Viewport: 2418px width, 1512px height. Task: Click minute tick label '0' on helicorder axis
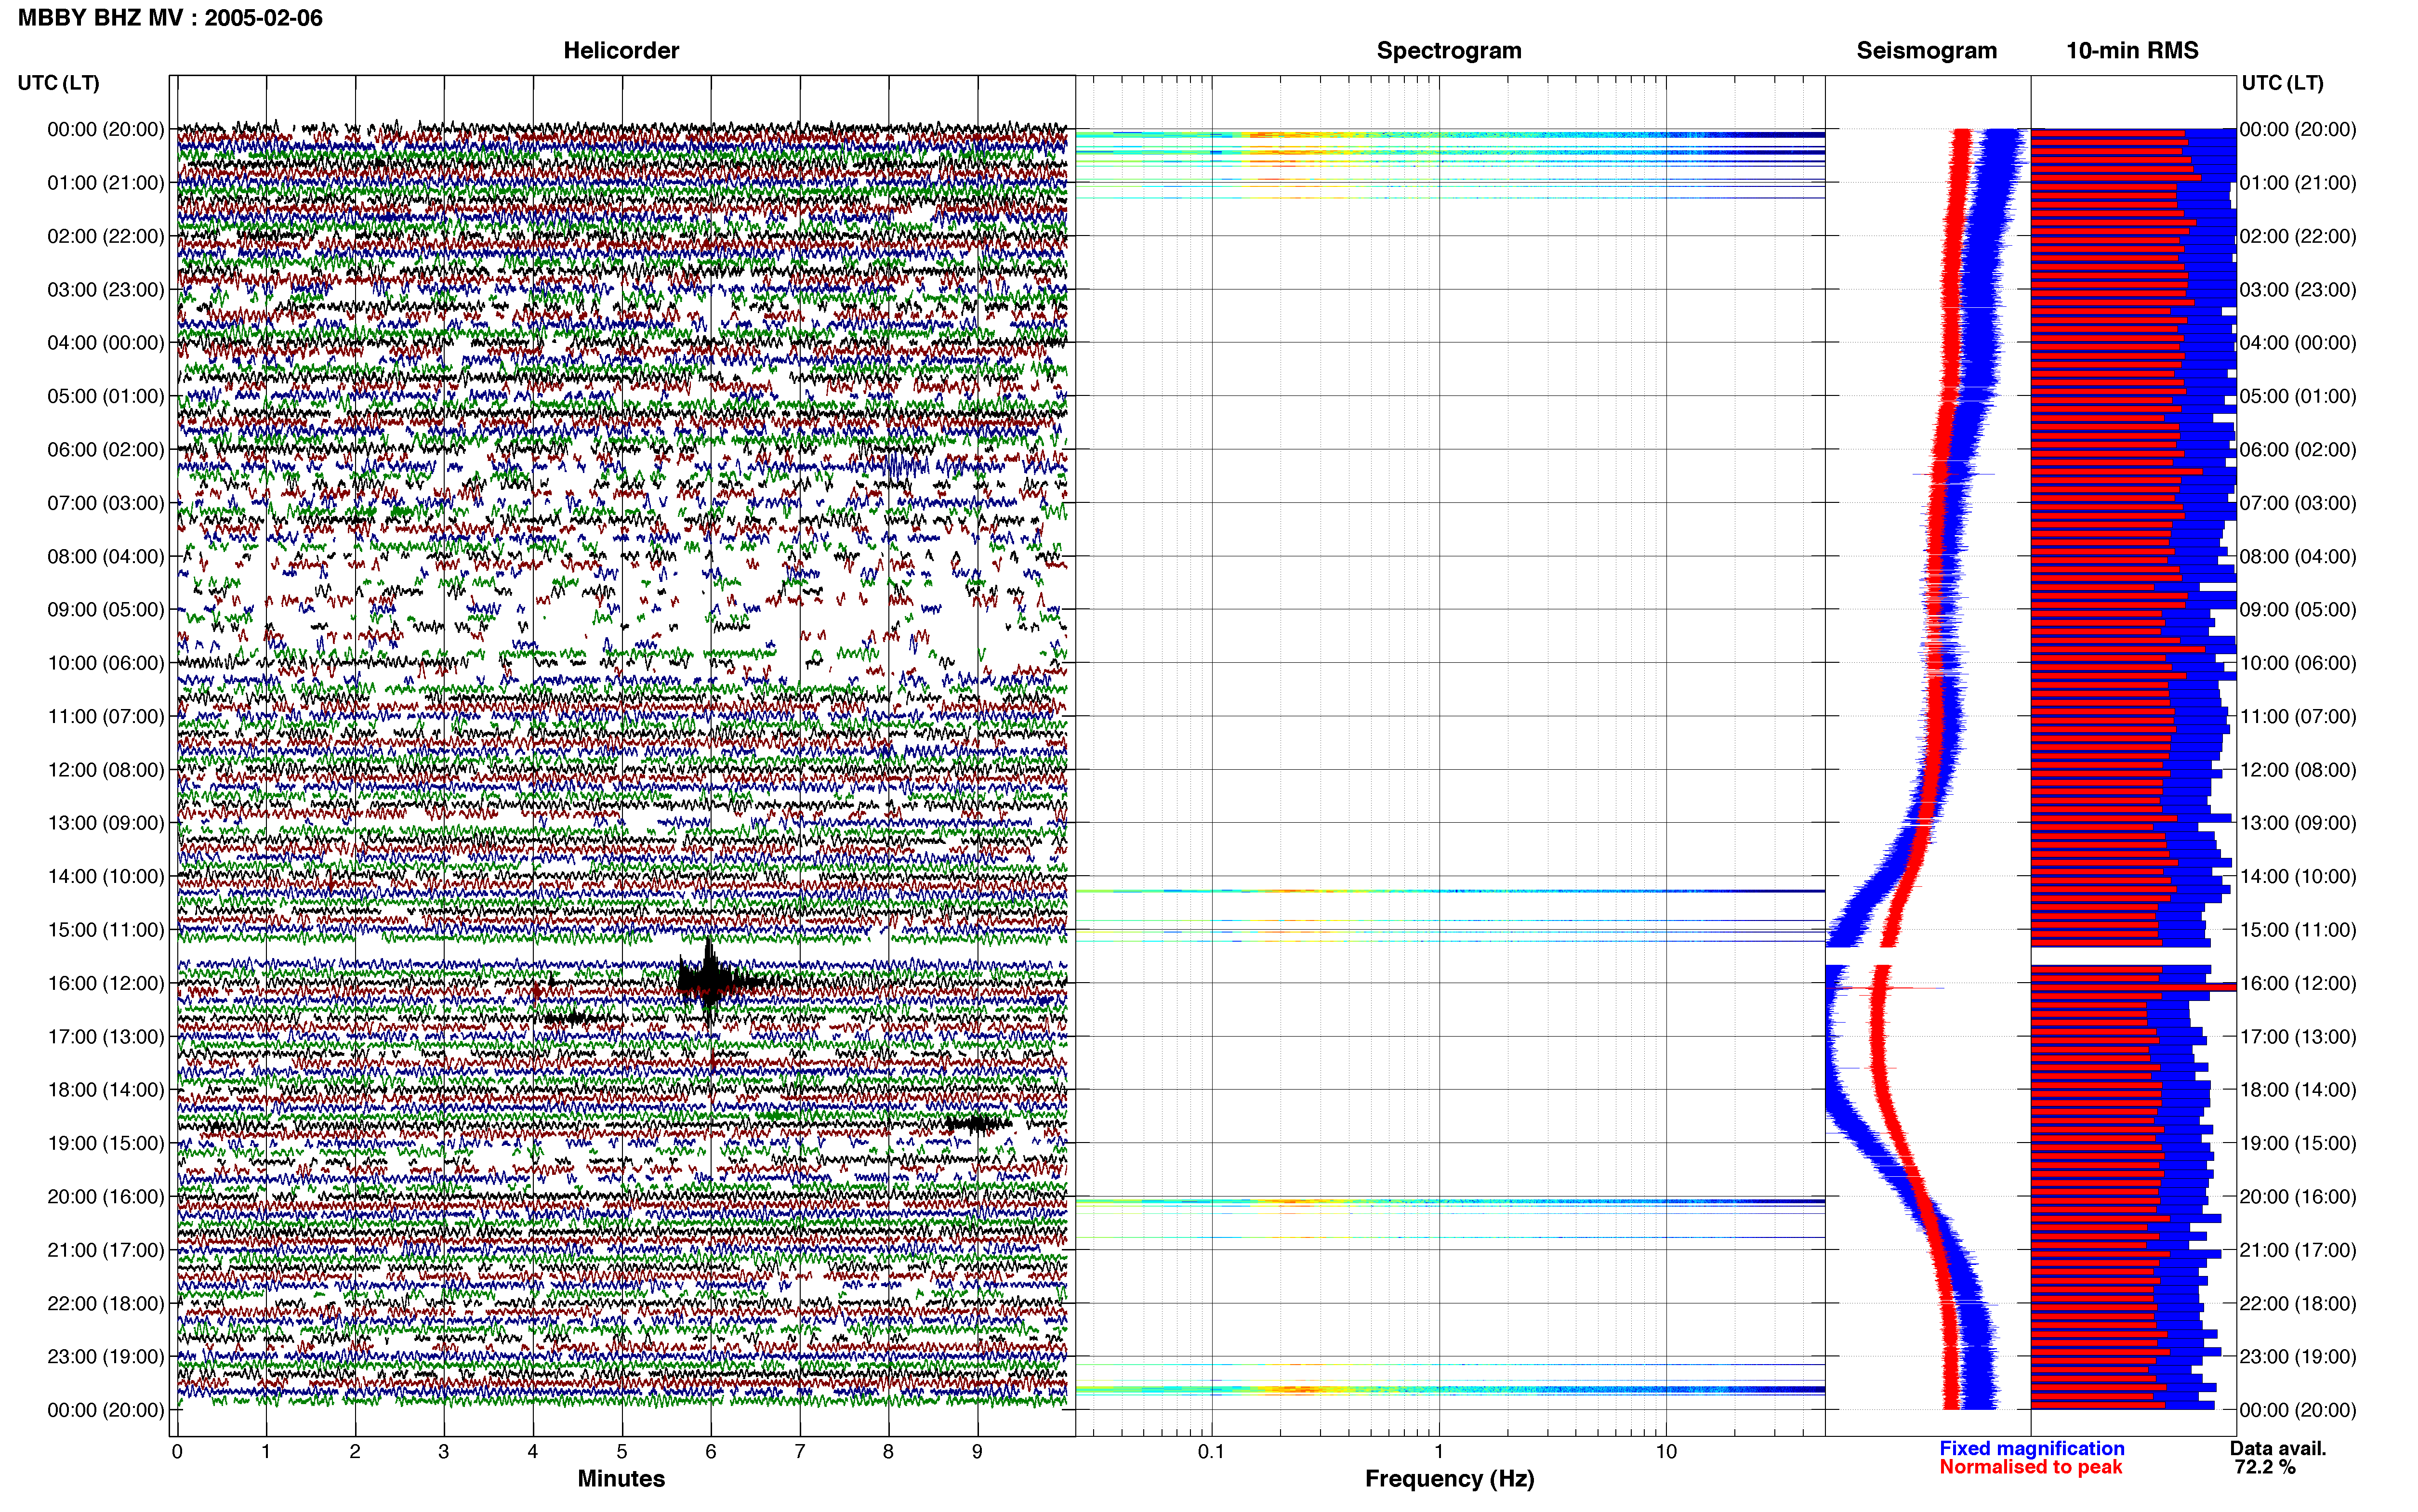click(x=177, y=1451)
